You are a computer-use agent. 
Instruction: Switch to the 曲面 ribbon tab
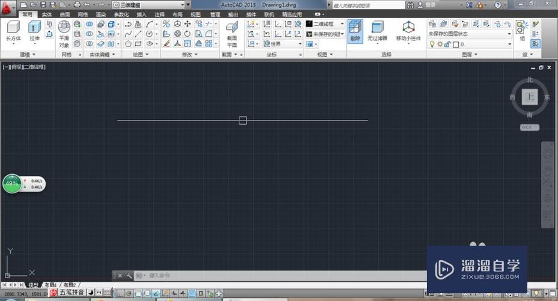pyautogui.click(x=65, y=14)
